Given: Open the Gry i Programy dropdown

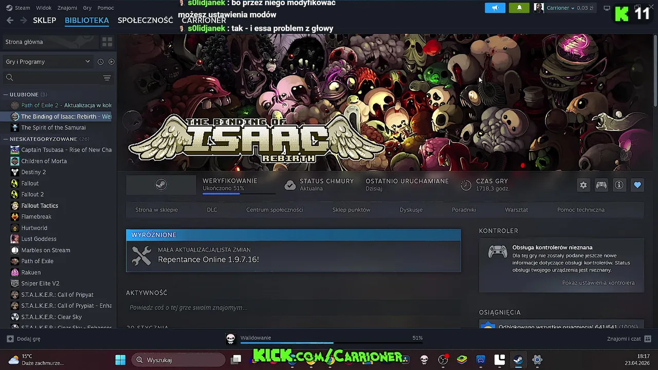Looking at the screenshot, I should point(47,62).
